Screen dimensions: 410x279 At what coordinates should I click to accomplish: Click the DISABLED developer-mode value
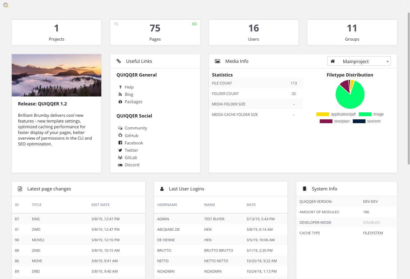click(x=371, y=223)
